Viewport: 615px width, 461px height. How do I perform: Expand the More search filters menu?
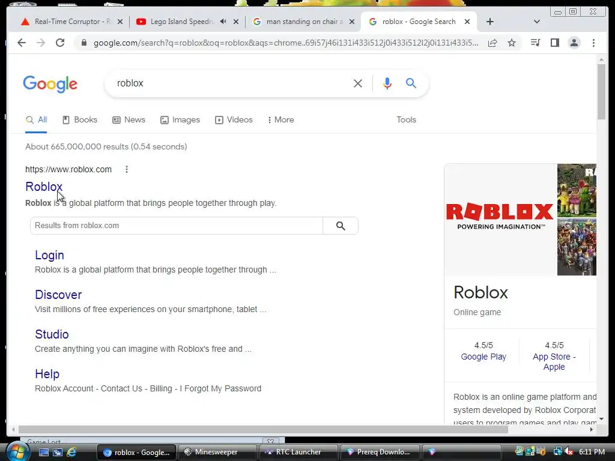(x=281, y=119)
